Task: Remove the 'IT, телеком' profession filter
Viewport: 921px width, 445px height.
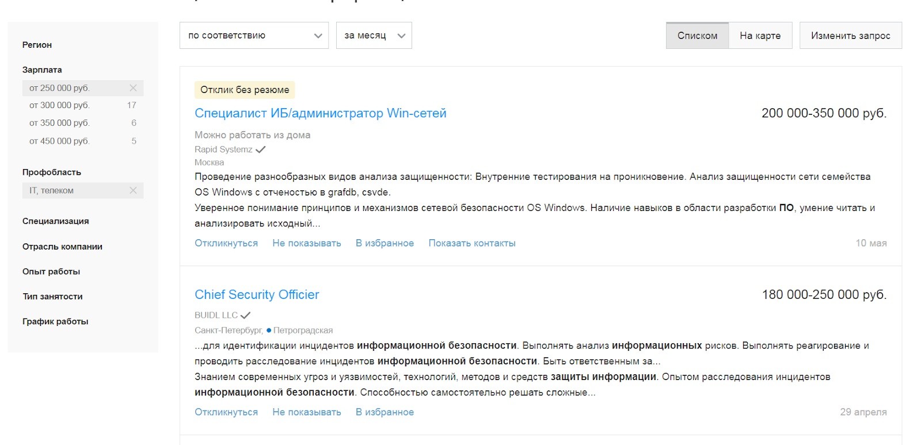Action: coord(134,190)
